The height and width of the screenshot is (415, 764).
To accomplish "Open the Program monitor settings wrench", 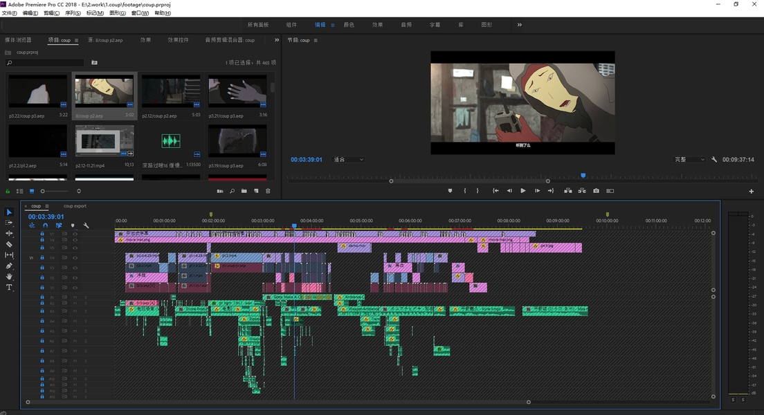I will [714, 159].
